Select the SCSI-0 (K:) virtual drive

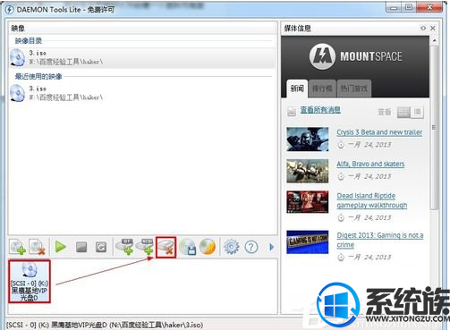[x=30, y=282]
